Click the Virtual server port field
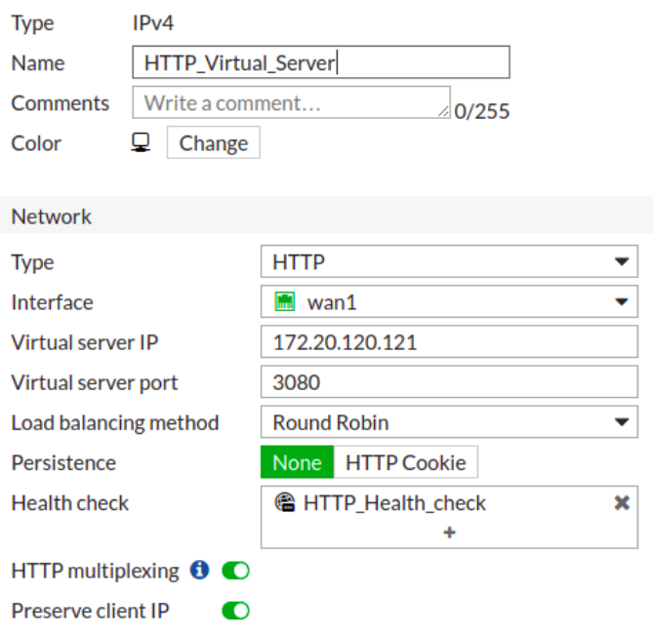This screenshot has width=653, height=634. tap(449, 381)
